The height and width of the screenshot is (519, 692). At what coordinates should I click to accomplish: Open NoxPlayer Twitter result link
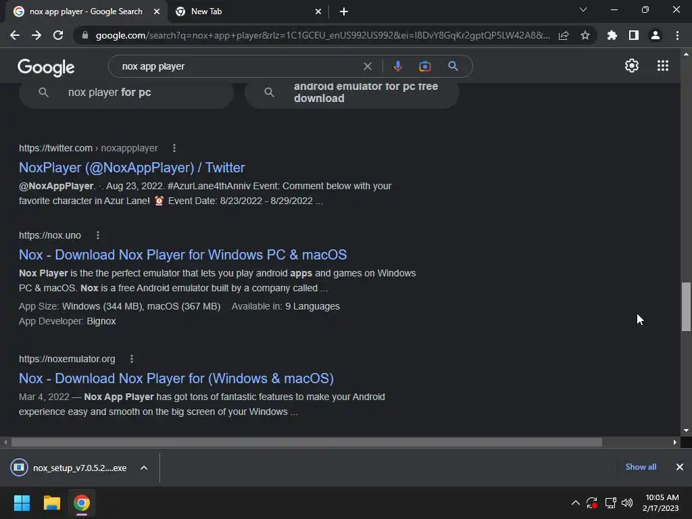click(132, 168)
